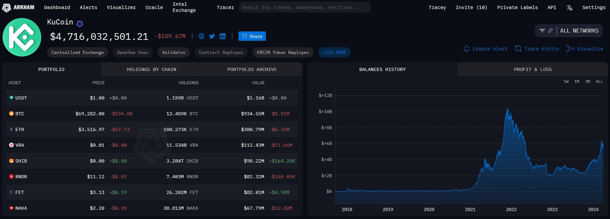
Task: Click the Create Alert bell icon
Action: [x=467, y=49]
